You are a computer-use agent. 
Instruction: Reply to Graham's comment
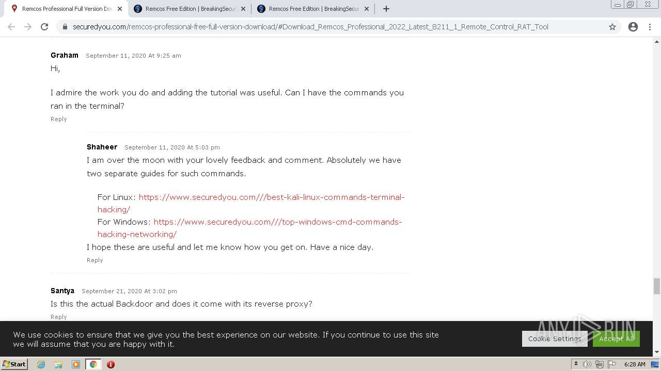pos(58,119)
